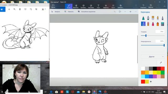Add a custom color with plus button

[x=151, y=82]
